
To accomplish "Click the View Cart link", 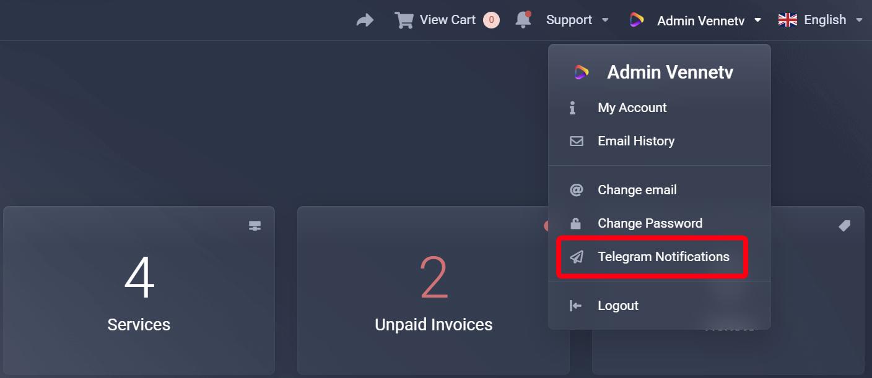I will (447, 20).
